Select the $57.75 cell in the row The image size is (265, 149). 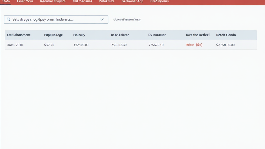[49, 45]
